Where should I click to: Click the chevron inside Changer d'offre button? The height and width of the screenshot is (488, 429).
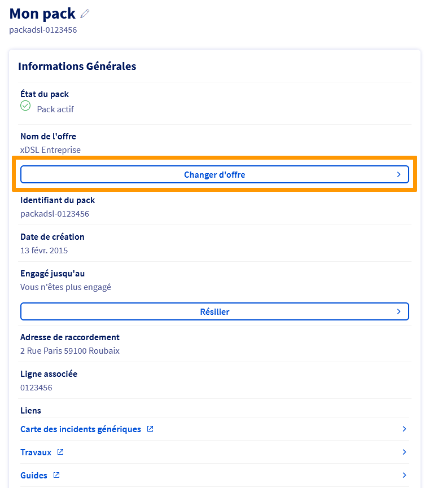(x=399, y=175)
